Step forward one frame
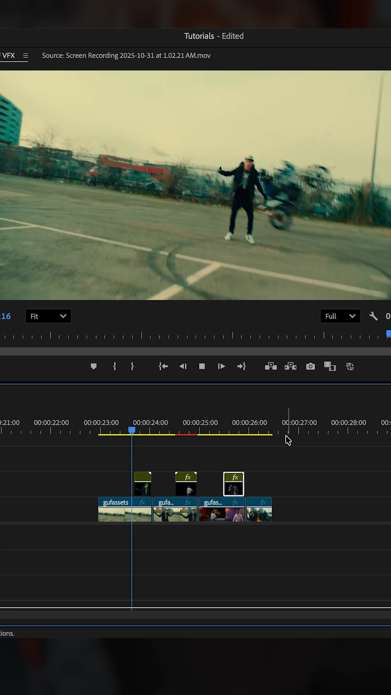The height and width of the screenshot is (695, 391). (221, 366)
